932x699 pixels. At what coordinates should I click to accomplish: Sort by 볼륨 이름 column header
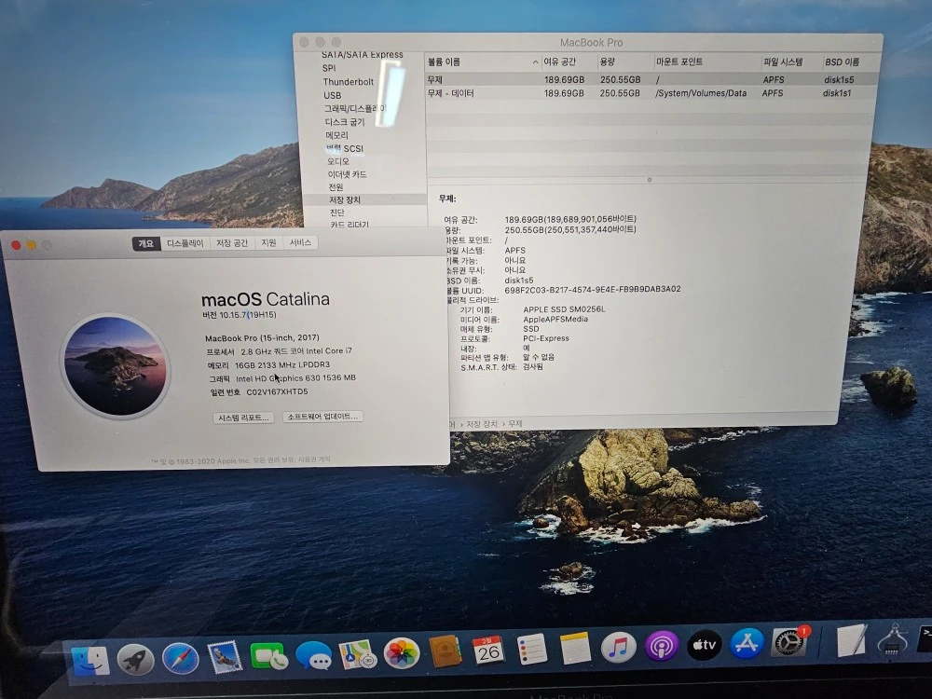[x=483, y=62]
